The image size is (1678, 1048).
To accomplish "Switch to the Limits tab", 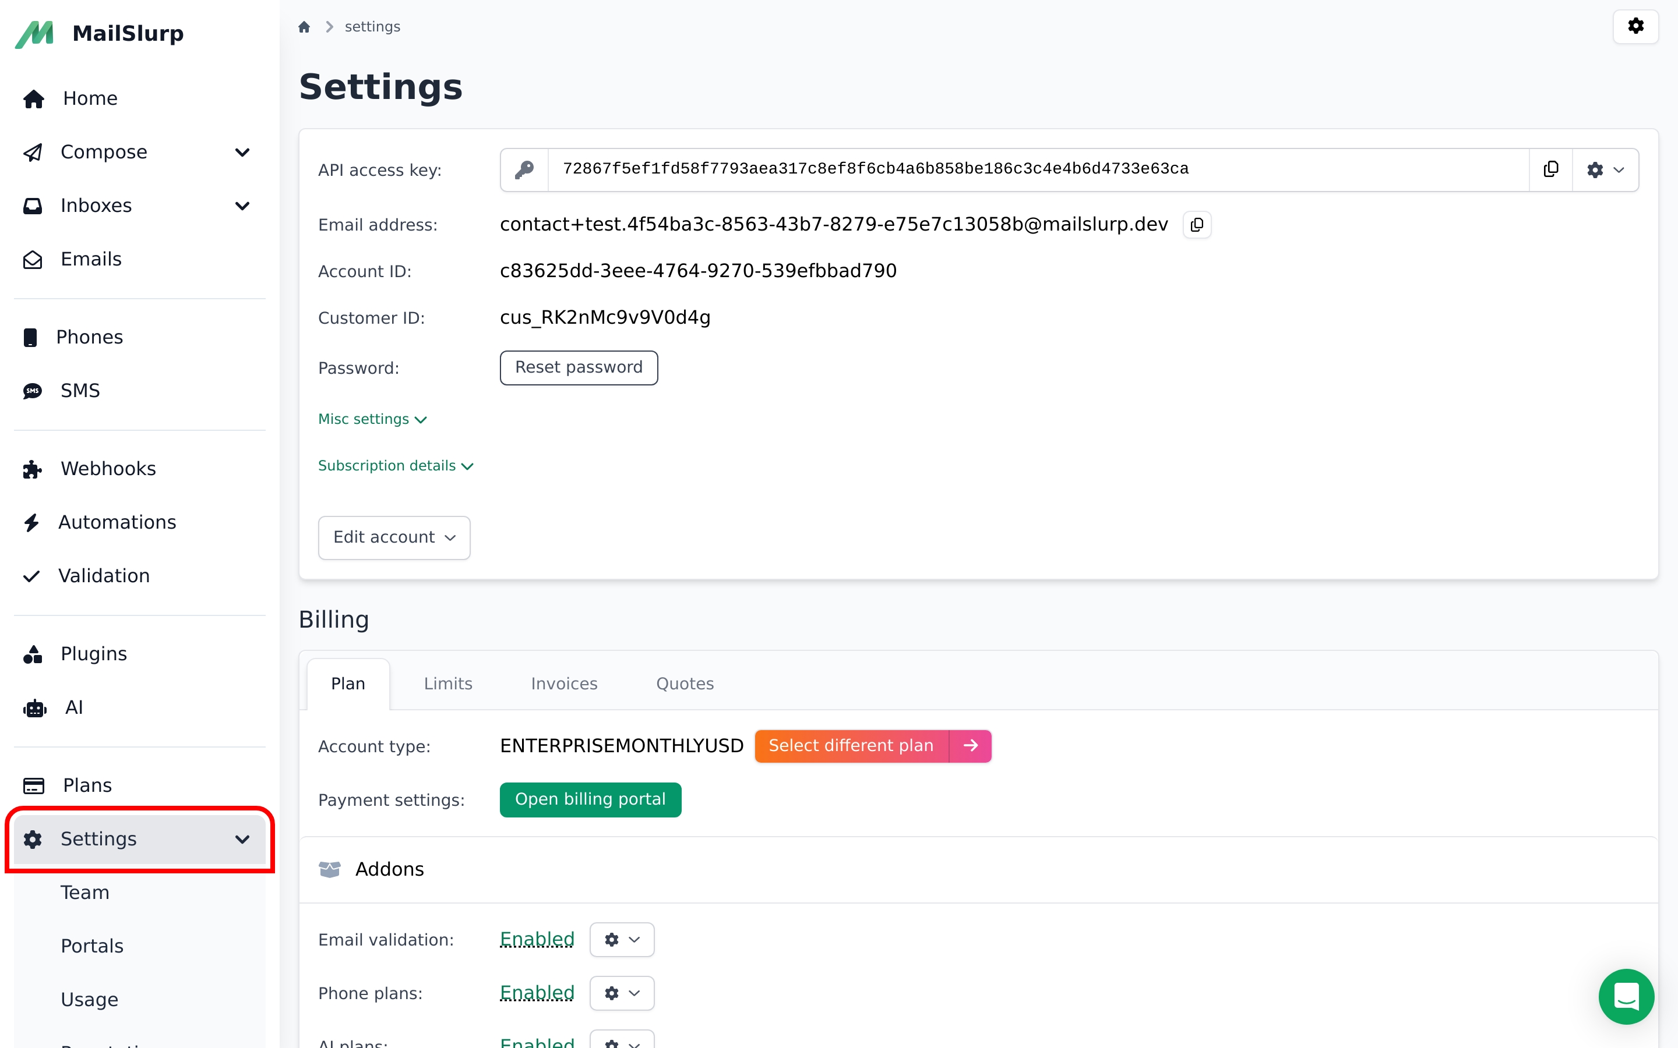I will point(448,684).
